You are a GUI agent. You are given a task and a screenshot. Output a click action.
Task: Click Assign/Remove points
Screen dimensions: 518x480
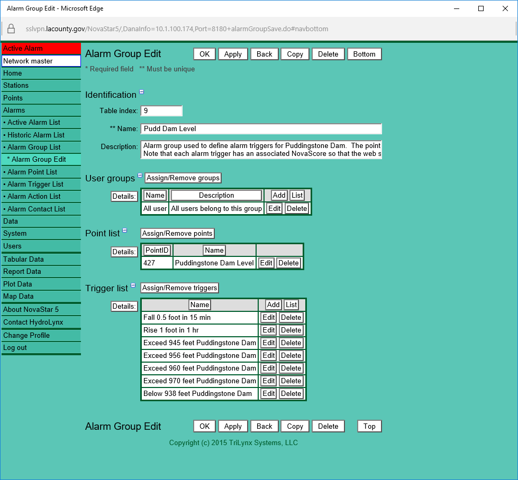pyautogui.click(x=177, y=233)
